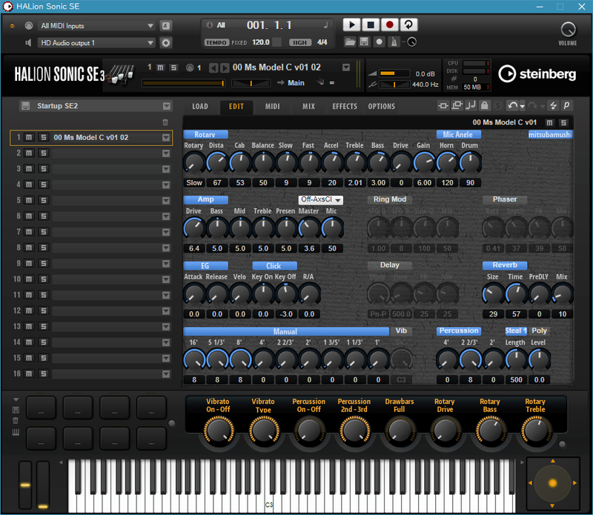Click the lock icon in toolbar
The image size is (593, 515).
pyautogui.click(x=484, y=105)
